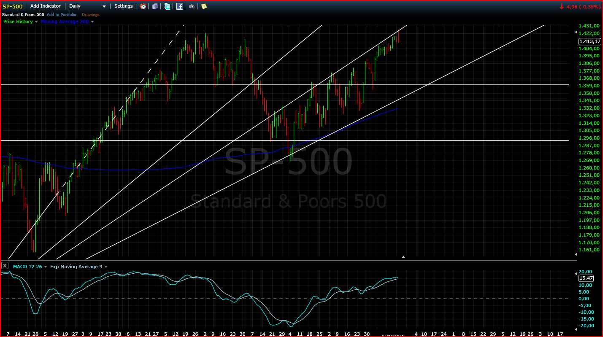Screen dimensions: 603x337
Task: Take a chart snapshot with camera icon
Action: pos(192,6)
